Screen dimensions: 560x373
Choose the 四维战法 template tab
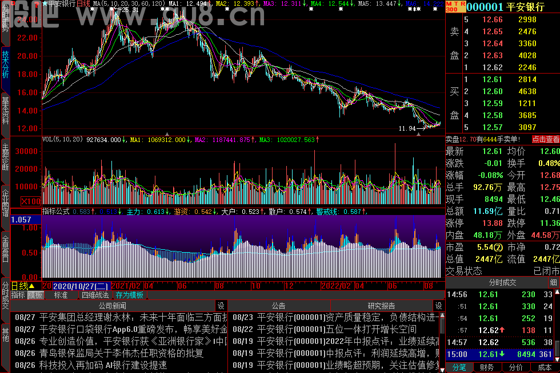click(x=95, y=295)
